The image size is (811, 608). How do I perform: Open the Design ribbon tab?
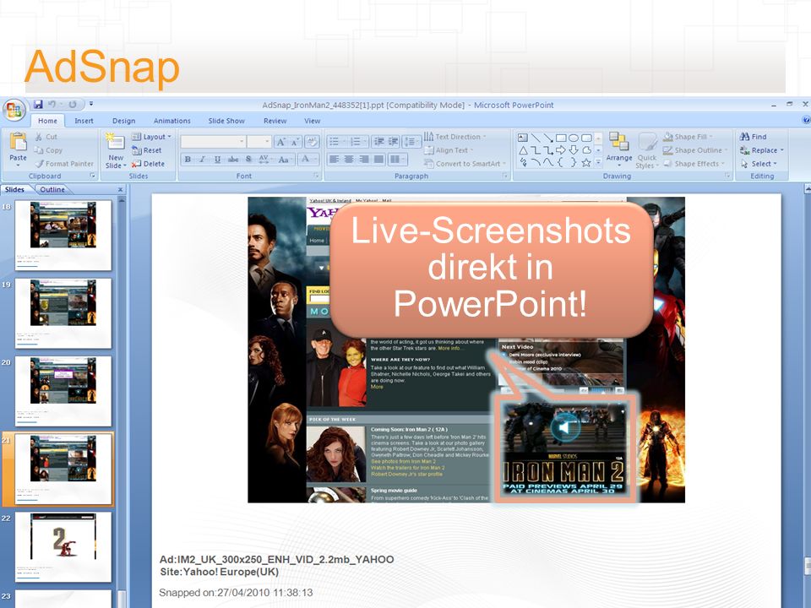click(x=123, y=121)
